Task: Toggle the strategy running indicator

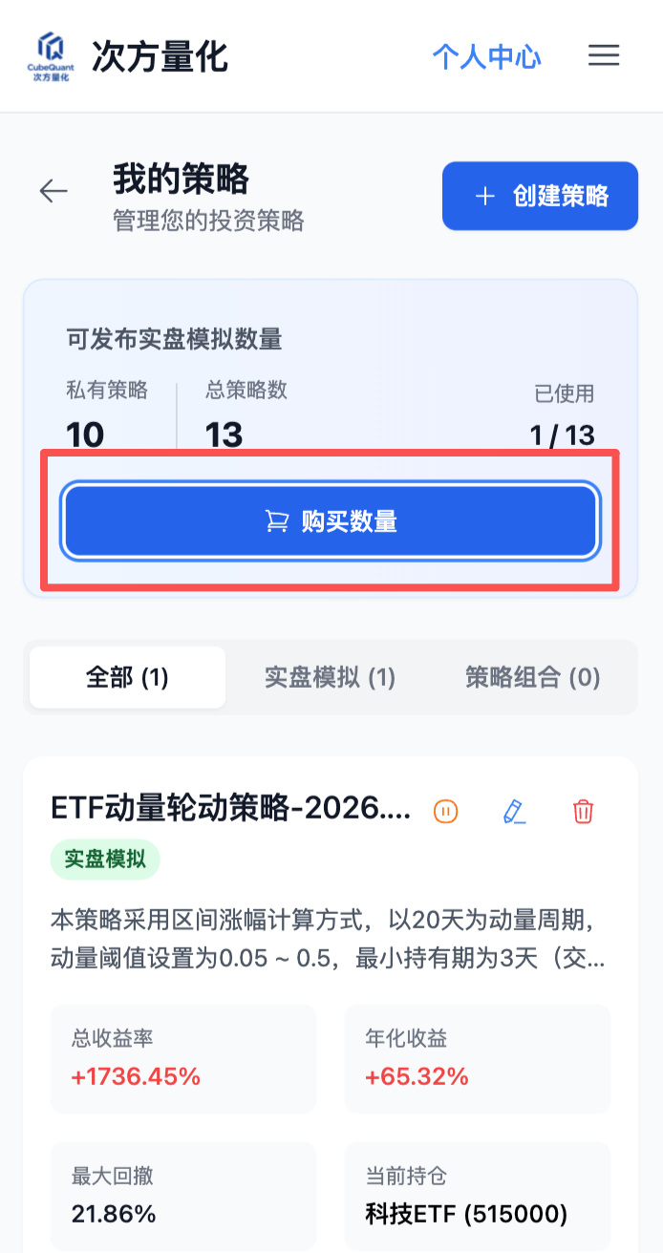Action: (445, 812)
